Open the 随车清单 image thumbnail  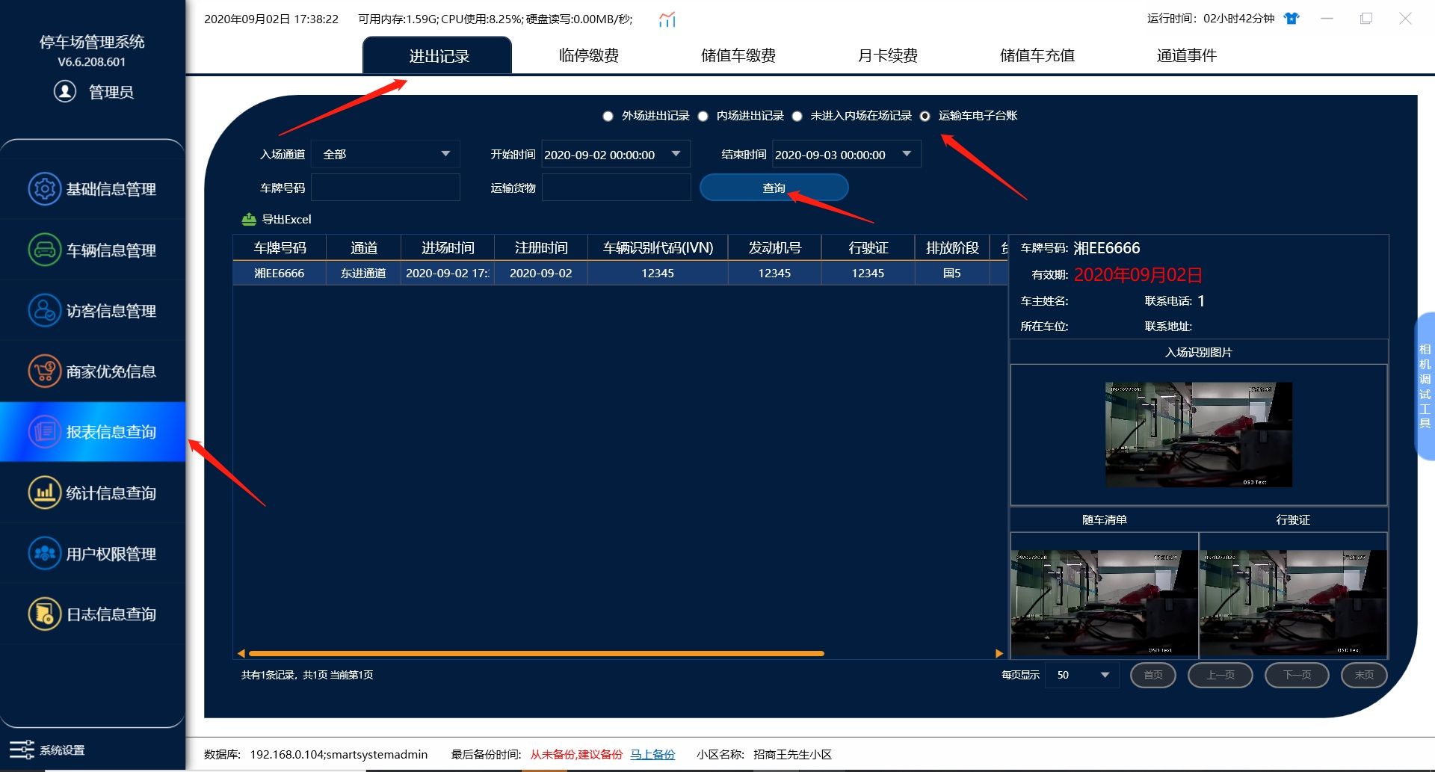(x=1104, y=603)
